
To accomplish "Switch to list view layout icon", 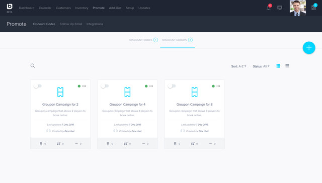I will pyautogui.click(x=287, y=66).
